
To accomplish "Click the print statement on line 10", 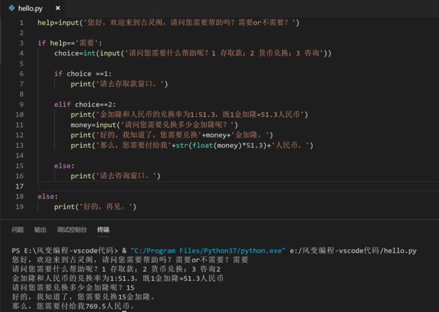I will tap(189, 115).
